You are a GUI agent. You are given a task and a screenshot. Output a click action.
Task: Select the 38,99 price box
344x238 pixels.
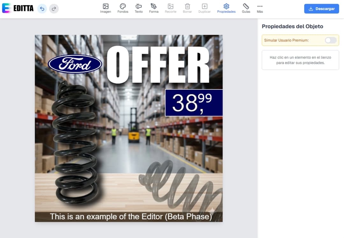pos(194,102)
